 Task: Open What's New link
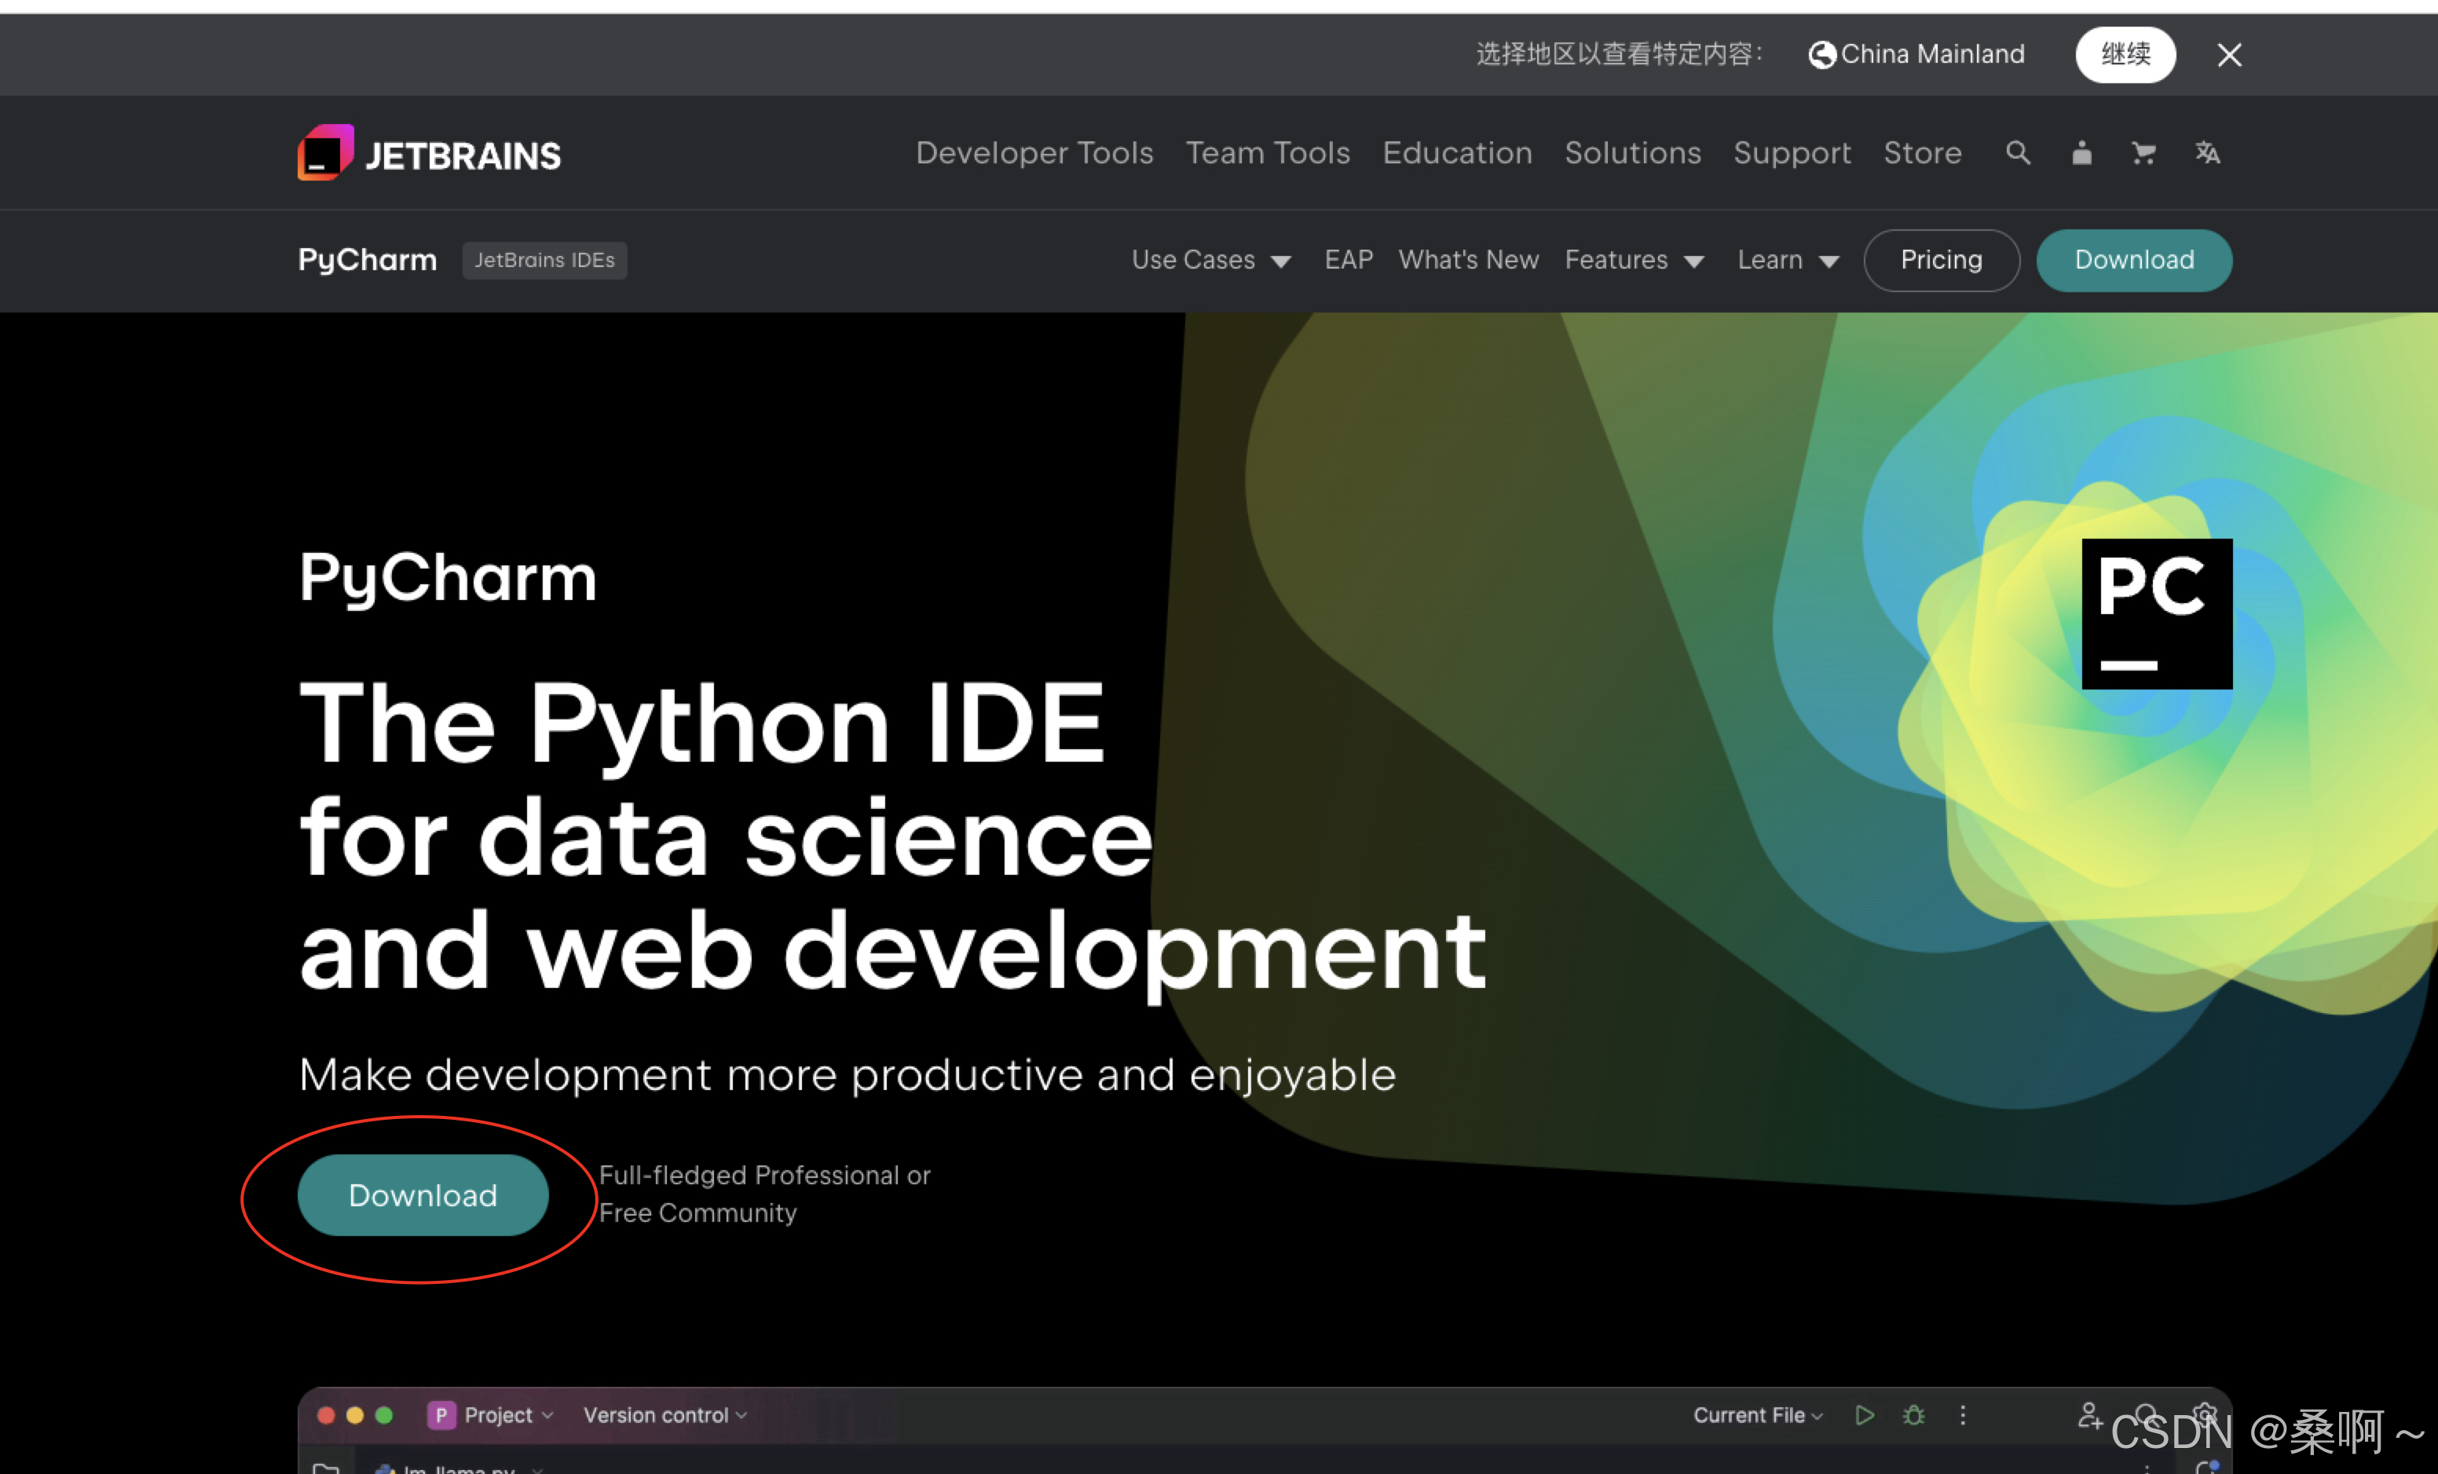(1468, 260)
